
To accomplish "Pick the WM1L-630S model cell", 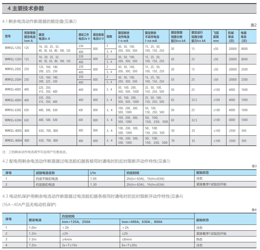I will (13, 110).
